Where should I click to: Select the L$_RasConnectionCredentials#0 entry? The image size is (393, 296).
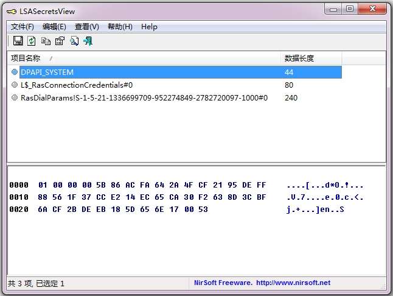coord(77,85)
